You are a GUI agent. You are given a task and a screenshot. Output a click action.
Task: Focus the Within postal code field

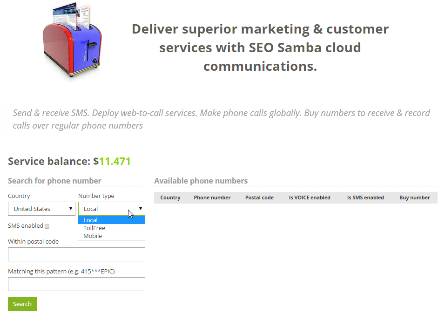tap(76, 254)
